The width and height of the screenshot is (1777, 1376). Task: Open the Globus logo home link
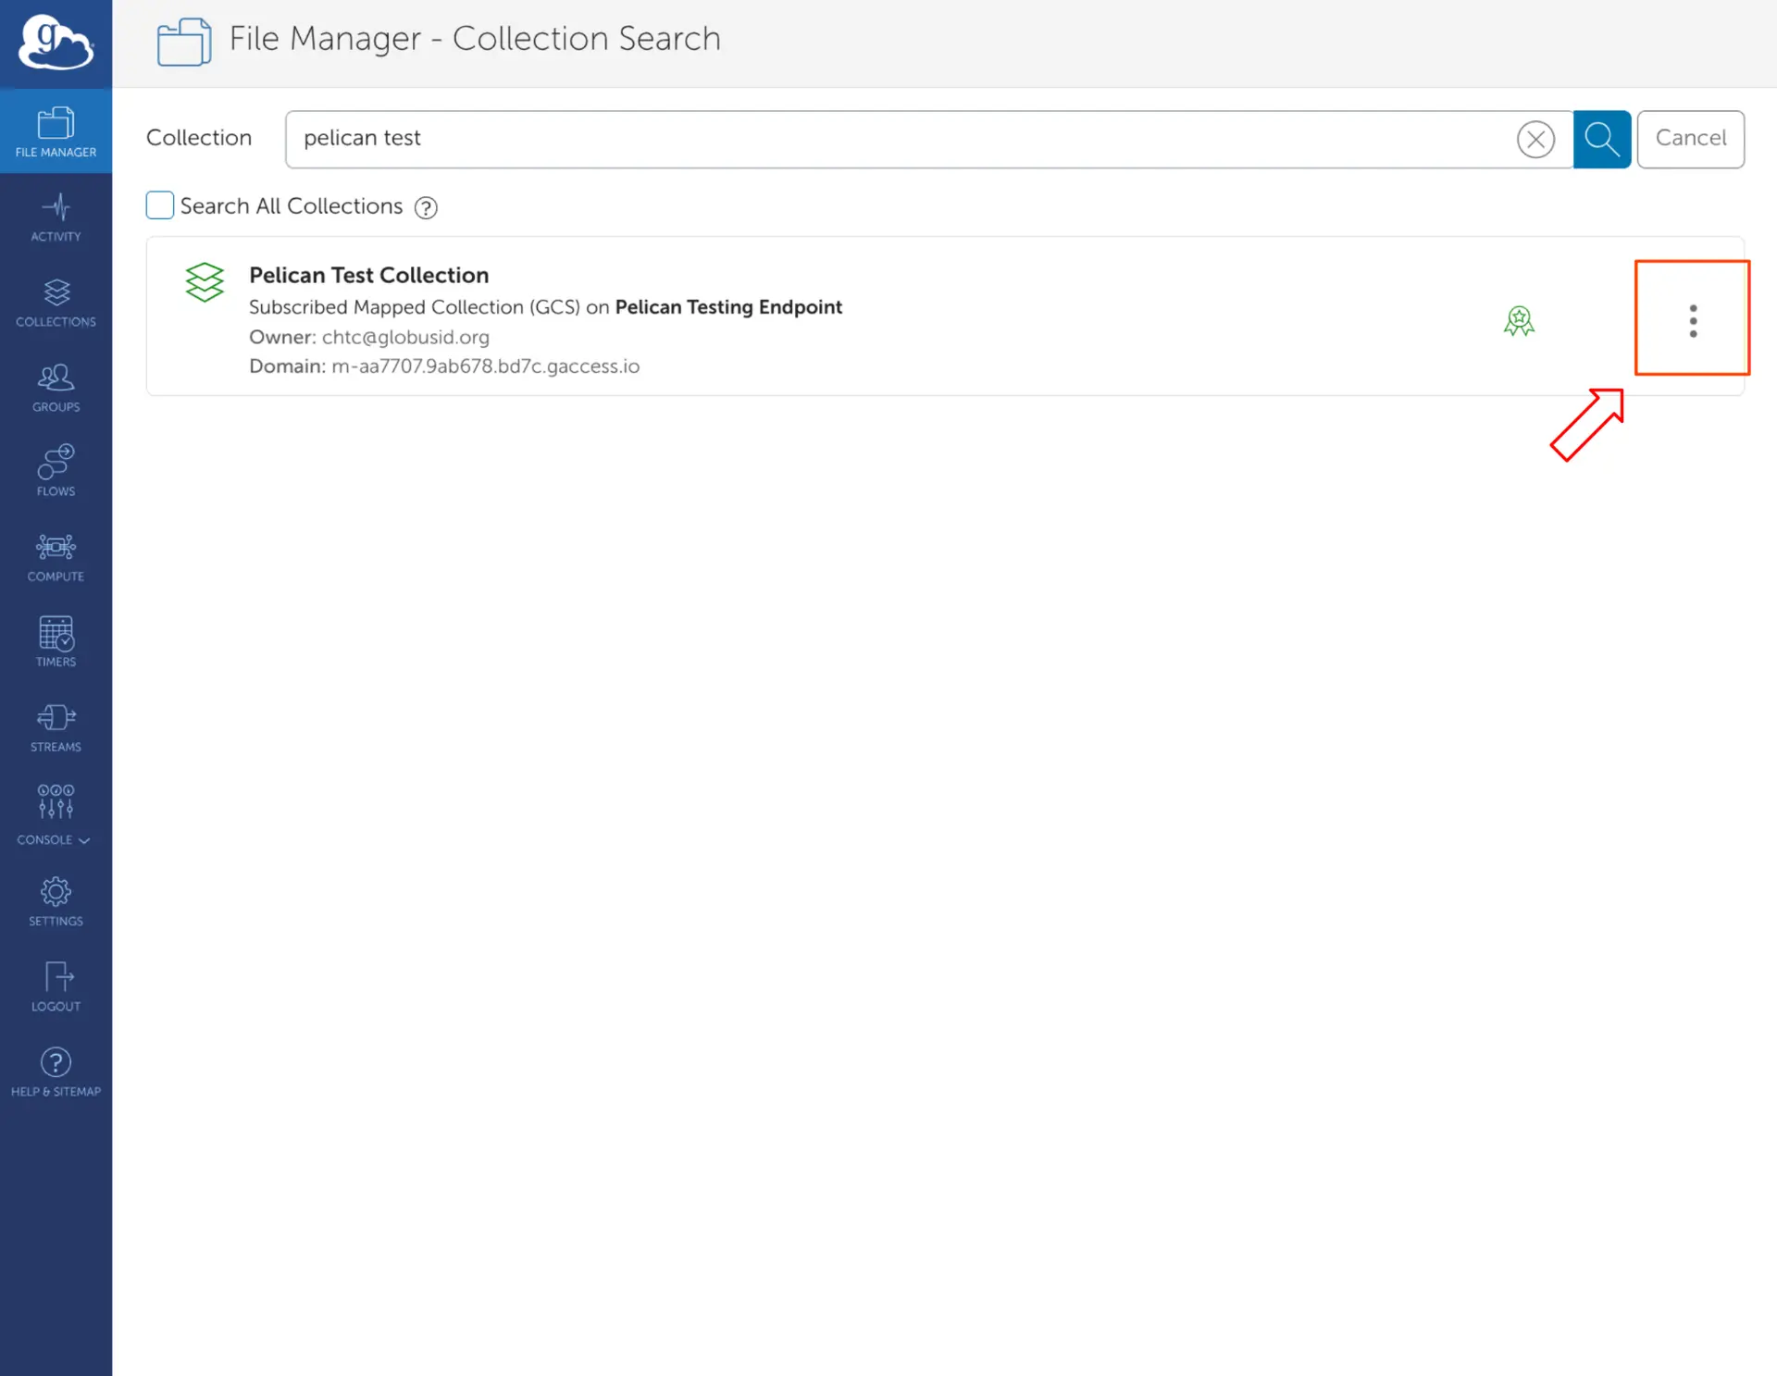pyautogui.click(x=56, y=43)
